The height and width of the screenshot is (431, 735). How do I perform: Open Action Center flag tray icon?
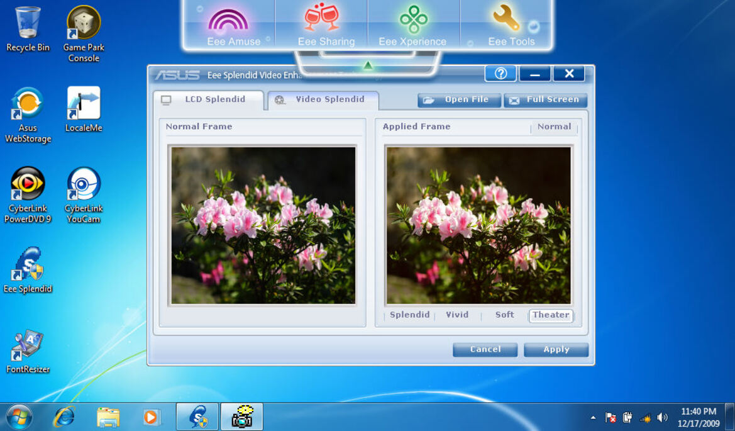pos(611,417)
